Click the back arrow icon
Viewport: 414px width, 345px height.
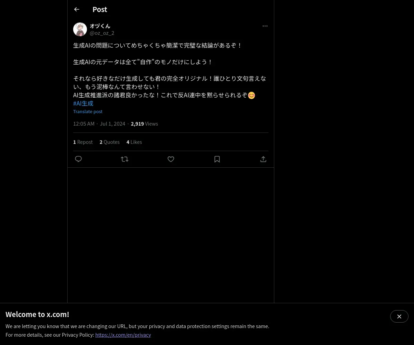pyautogui.click(x=77, y=9)
